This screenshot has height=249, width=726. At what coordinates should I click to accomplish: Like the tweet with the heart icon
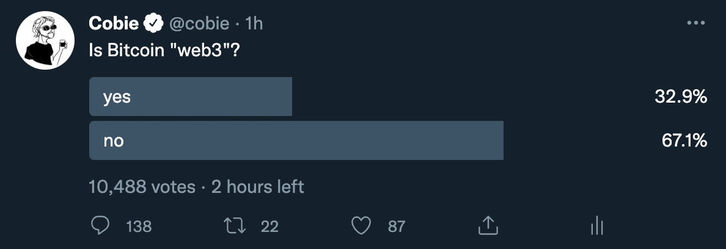coord(361,226)
